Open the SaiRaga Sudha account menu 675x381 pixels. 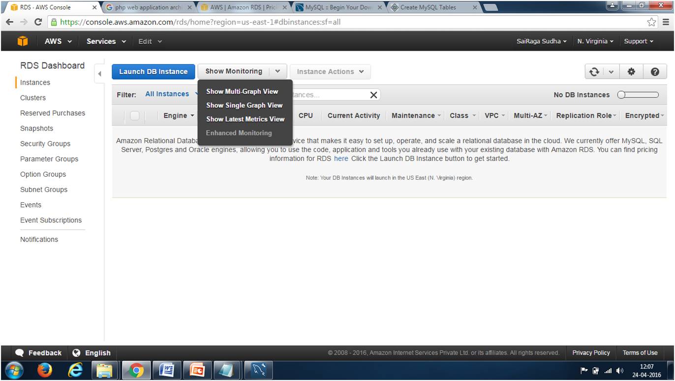point(542,41)
